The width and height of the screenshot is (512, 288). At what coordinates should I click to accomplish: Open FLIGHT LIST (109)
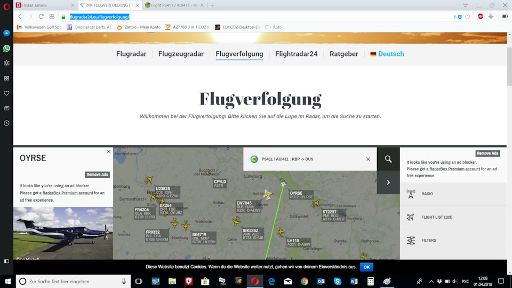point(453,217)
